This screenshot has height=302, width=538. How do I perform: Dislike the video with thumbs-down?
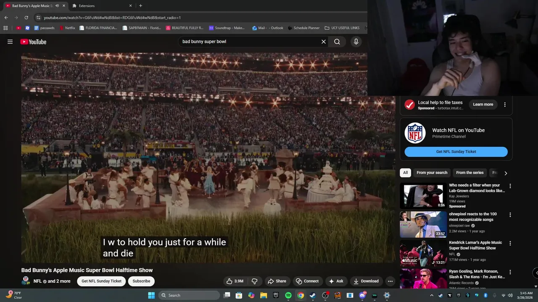(254, 281)
